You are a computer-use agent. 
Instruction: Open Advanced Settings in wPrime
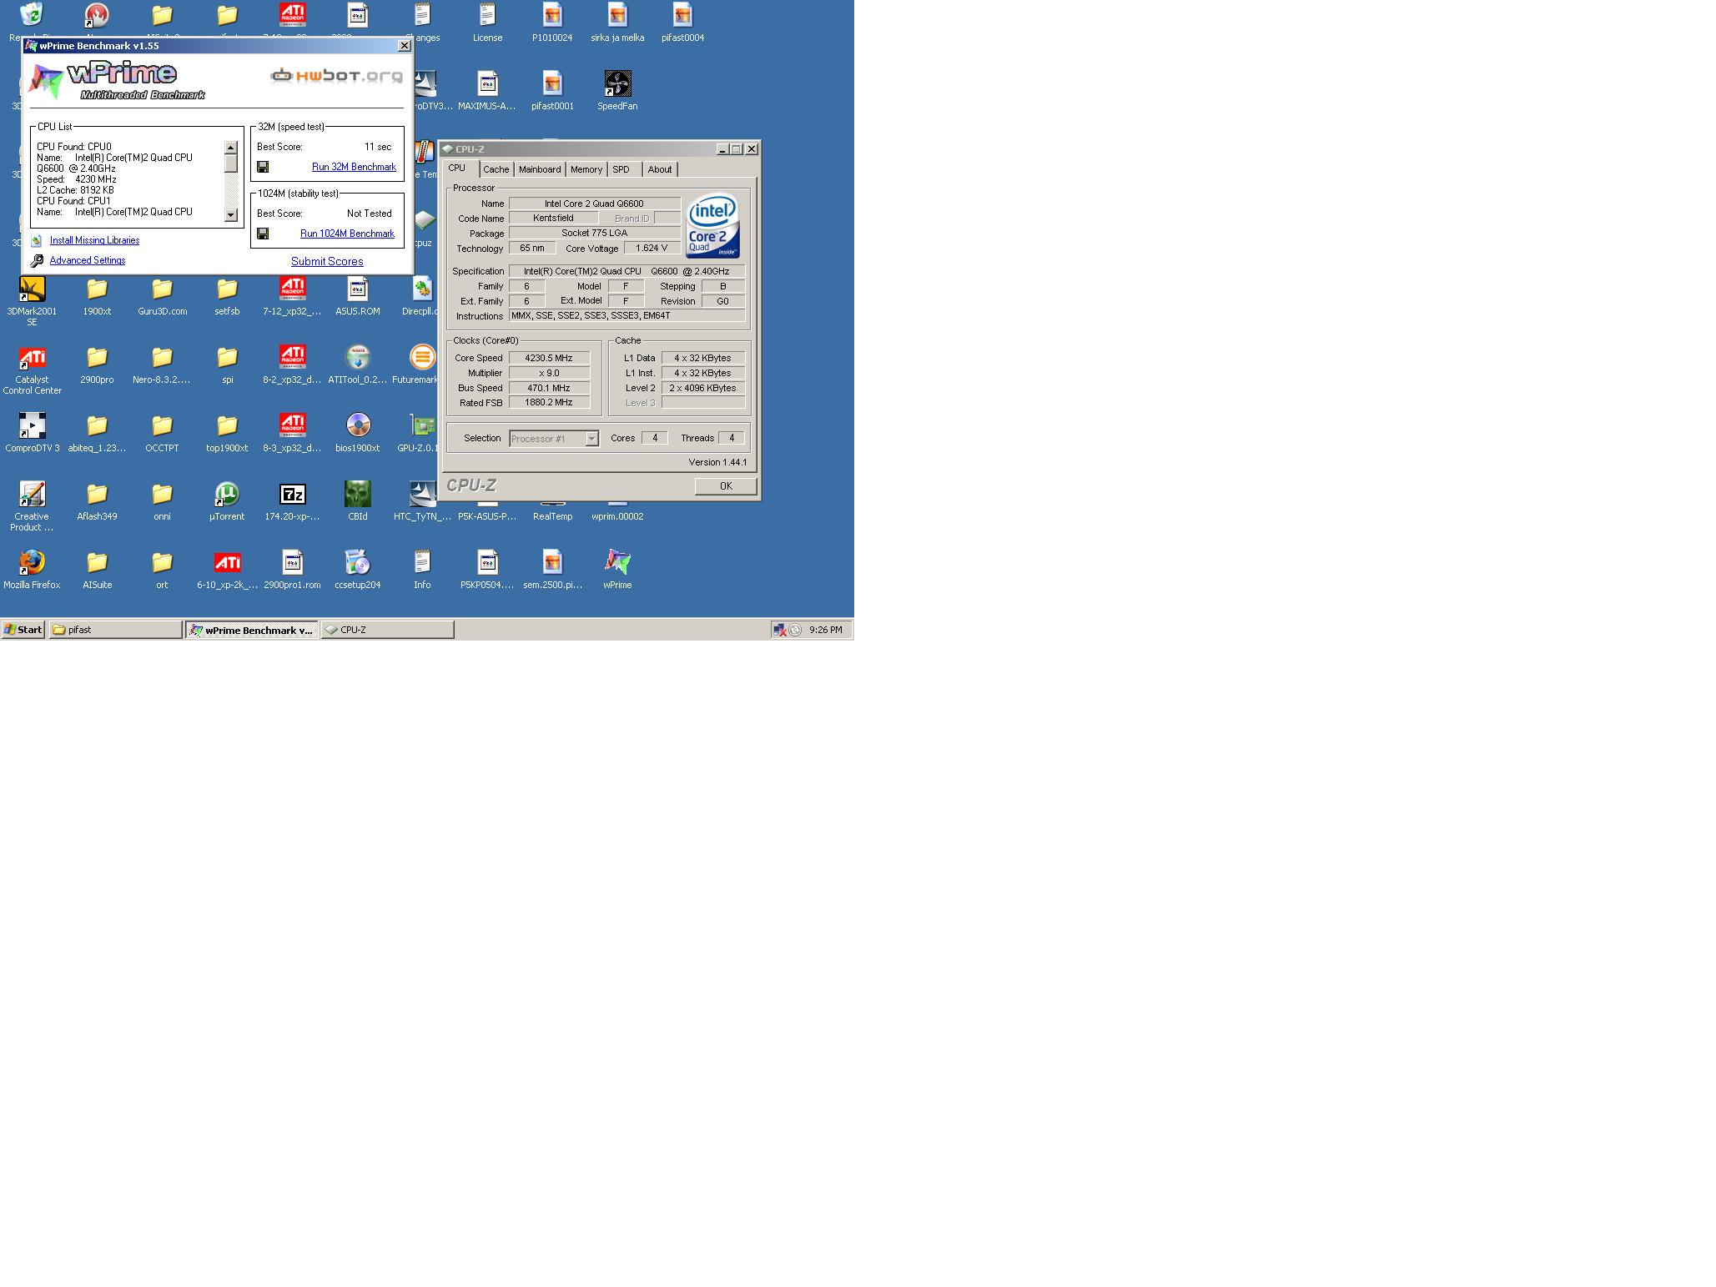tap(88, 260)
